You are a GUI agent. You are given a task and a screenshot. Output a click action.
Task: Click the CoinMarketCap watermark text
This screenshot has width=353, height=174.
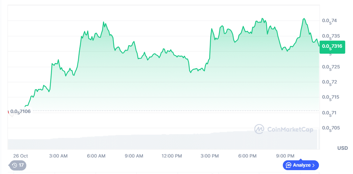[x=290, y=129]
